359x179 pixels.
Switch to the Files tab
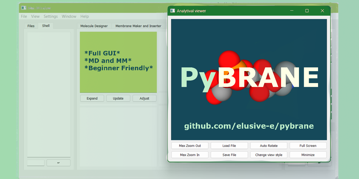[31, 26]
